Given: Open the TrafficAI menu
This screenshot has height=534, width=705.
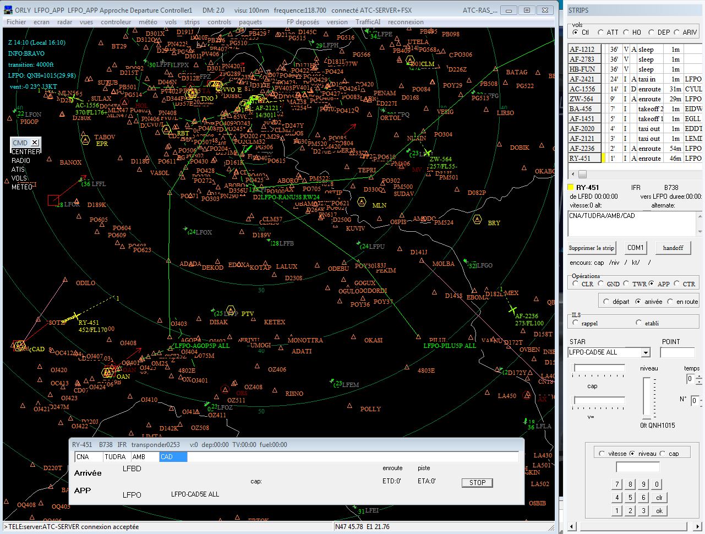Looking at the screenshot, I should (x=368, y=22).
